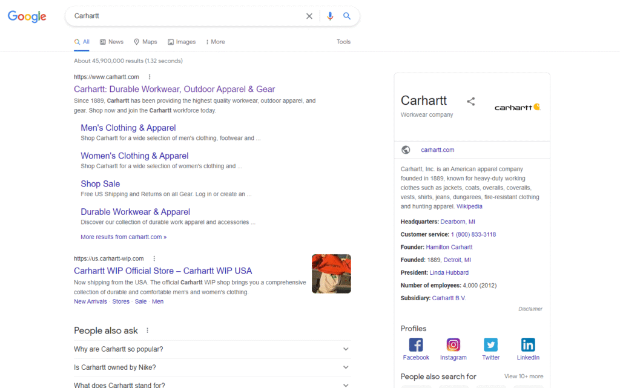Share the Carhartt knowledge panel
This screenshot has width=620, height=388.
pyautogui.click(x=470, y=102)
